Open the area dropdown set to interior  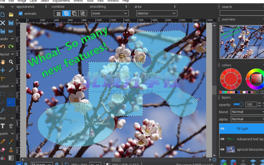[x=157, y=13]
